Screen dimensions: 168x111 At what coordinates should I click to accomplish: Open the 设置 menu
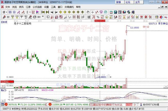pos(46,7)
